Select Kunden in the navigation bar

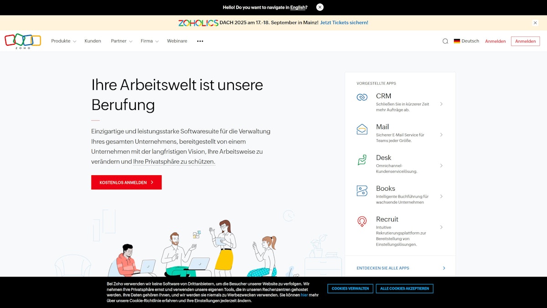(93, 41)
